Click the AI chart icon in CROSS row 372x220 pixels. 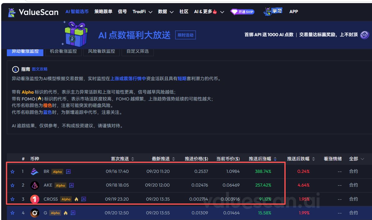point(84,199)
